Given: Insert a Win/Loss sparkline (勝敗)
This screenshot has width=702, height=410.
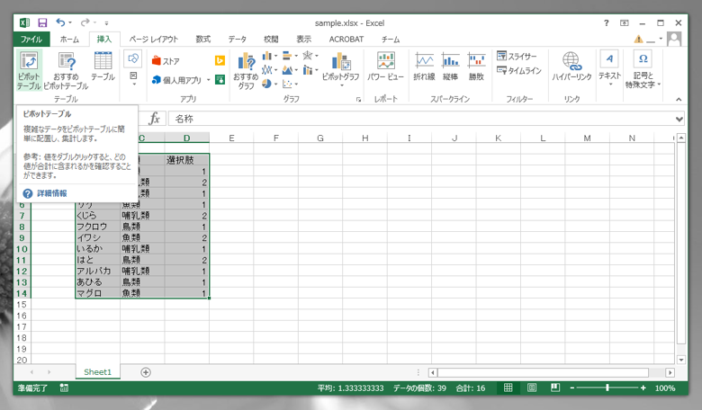Looking at the screenshot, I should tap(476, 67).
